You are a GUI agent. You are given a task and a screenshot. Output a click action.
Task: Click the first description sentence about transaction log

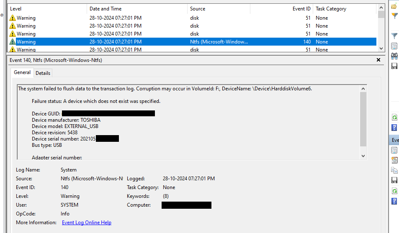click(x=165, y=89)
